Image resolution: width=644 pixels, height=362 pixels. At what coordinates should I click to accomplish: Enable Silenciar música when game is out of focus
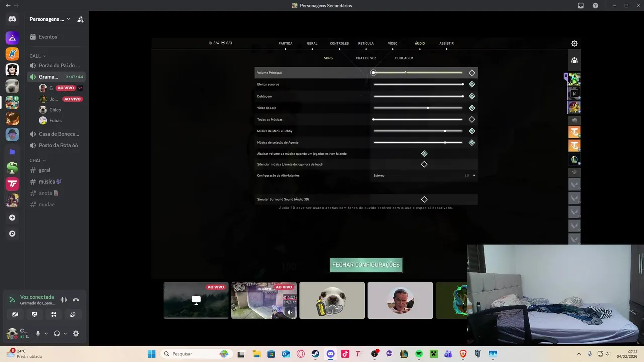[x=424, y=164]
